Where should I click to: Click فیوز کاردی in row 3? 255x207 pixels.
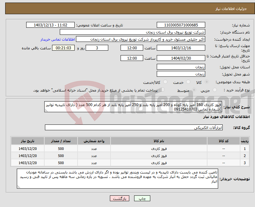[x=159, y=163]
